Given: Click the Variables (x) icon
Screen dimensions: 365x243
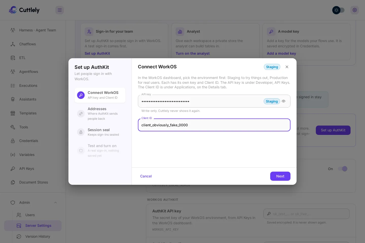Looking at the screenshot, I should coord(13,155).
